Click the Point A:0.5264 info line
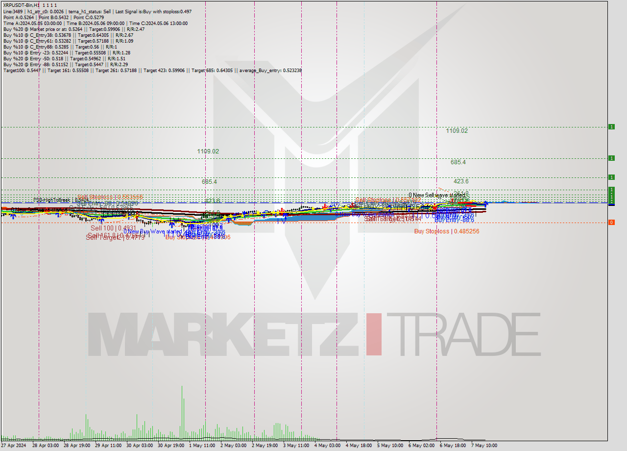 click(53, 17)
